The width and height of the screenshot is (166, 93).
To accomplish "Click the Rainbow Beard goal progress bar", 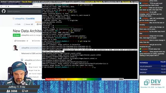I will [85, 79].
